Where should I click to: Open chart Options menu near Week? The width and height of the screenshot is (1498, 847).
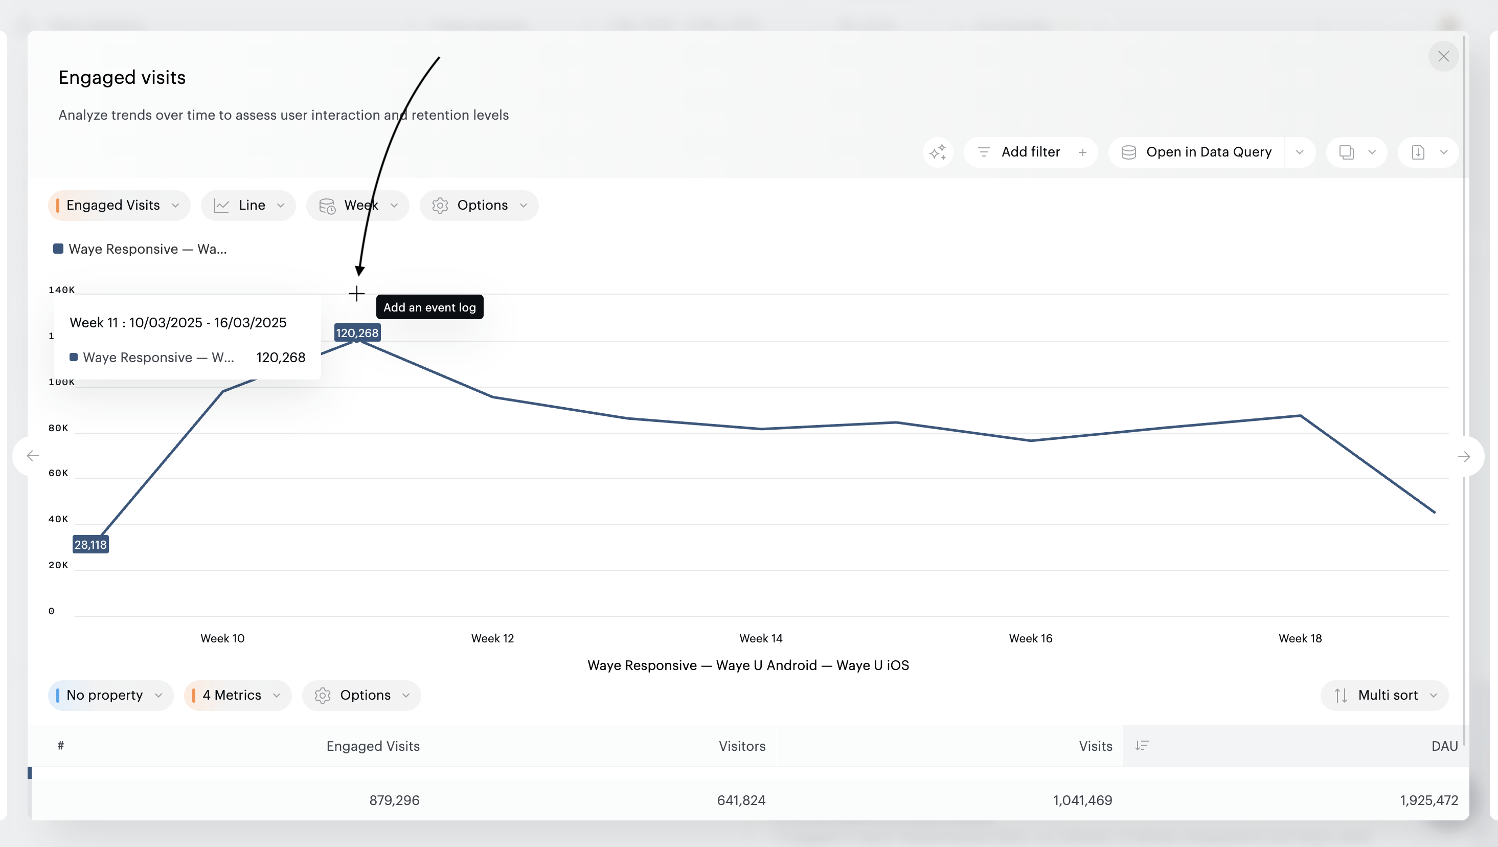(479, 205)
